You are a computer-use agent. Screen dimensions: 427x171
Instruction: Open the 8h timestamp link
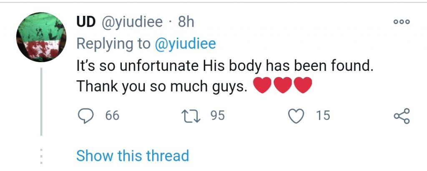coord(186,22)
